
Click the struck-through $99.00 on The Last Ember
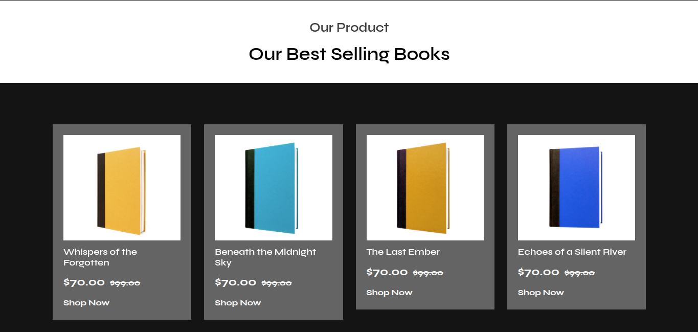tap(428, 273)
